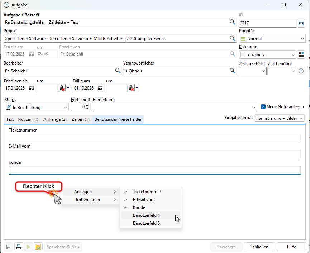Enable Benutzerfeld 4 in the Anzeigen submenu
The height and width of the screenshot is (253, 310).
tap(146, 215)
